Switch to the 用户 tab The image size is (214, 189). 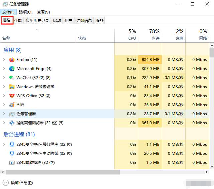(68, 21)
